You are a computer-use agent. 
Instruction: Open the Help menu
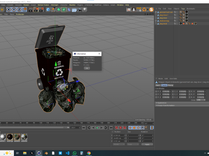[127, 5]
